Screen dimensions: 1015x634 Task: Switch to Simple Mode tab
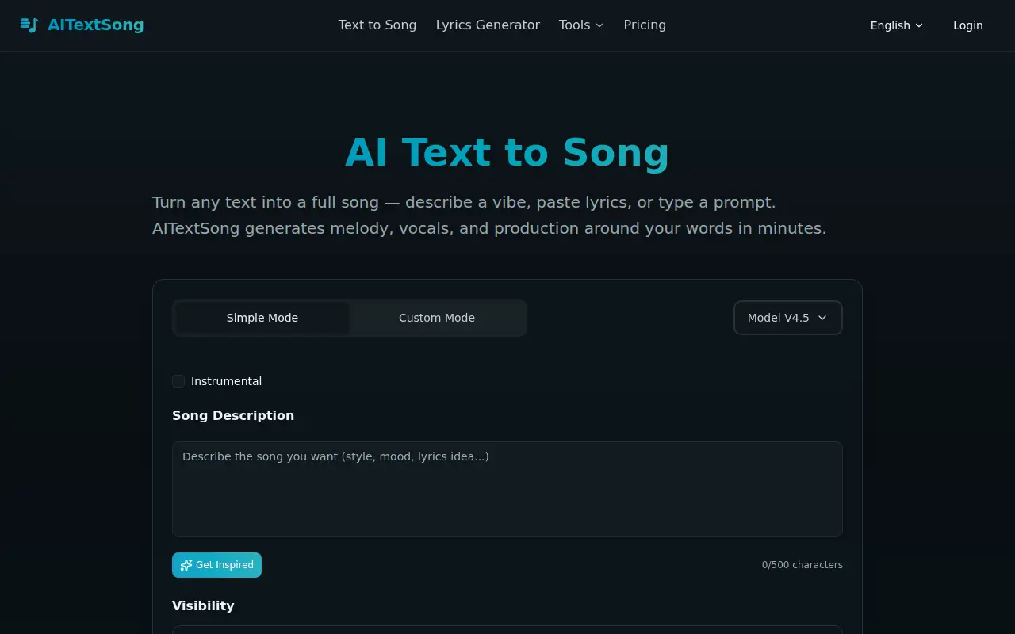[x=262, y=318]
